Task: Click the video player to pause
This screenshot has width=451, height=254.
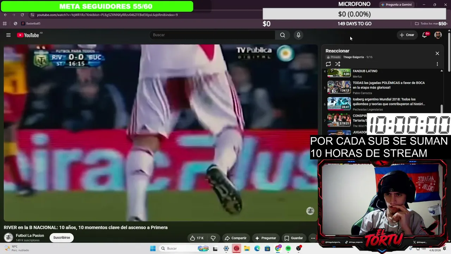Action: tap(161, 133)
